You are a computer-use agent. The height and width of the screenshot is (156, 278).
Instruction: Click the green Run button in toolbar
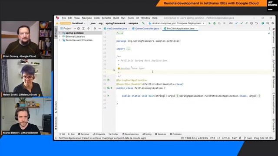209,23
